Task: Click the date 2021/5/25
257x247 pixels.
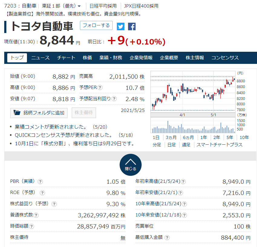Action: tap(133, 110)
